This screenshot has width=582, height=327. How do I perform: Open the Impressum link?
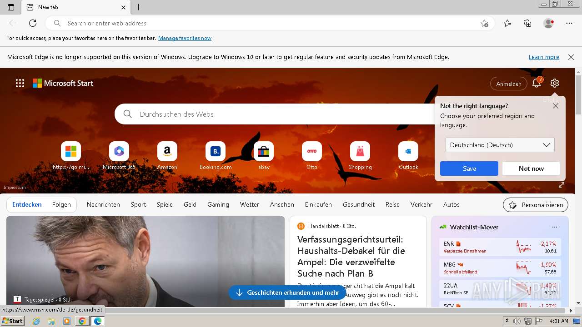[x=15, y=187]
